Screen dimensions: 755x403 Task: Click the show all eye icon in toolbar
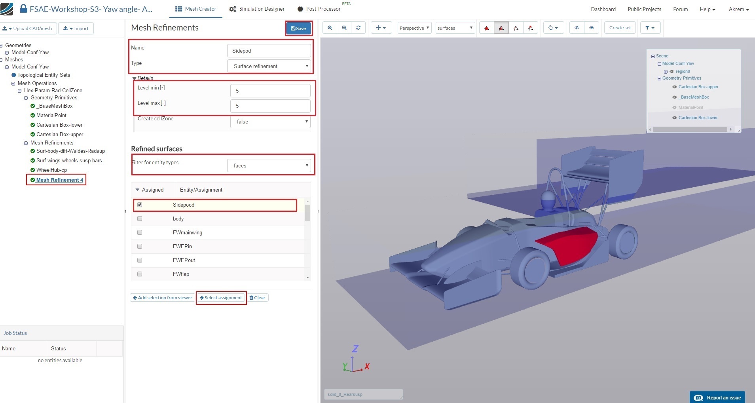coord(592,28)
